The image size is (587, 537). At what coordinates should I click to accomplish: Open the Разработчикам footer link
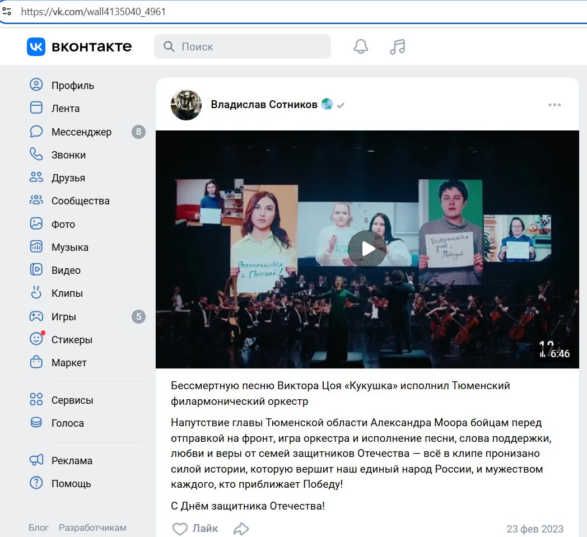pyautogui.click(x=92, y=527)
